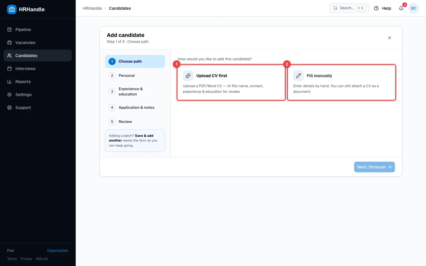The height and width of the screenshot is (266, 426).
Task: Choose the Upload CV first option
Action: 231,82
